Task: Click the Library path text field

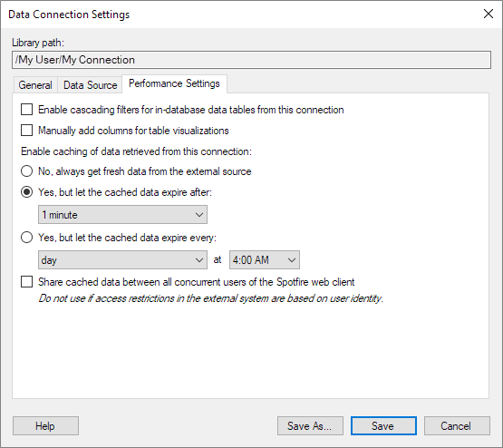Action: 252,60
